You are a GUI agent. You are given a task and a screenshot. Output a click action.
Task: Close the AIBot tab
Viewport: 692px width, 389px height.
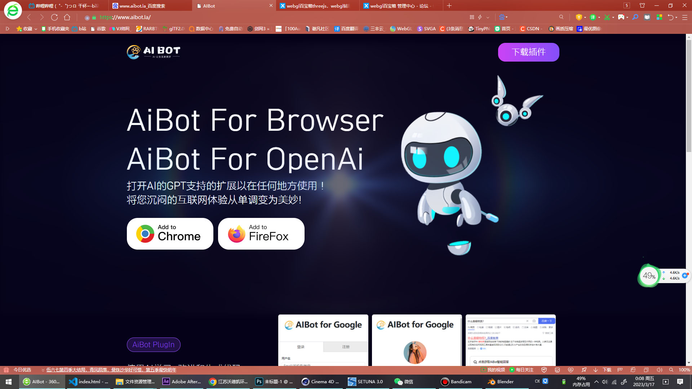pos(271,6)
